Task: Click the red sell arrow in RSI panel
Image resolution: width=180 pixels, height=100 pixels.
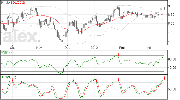Action: (119, 54)
